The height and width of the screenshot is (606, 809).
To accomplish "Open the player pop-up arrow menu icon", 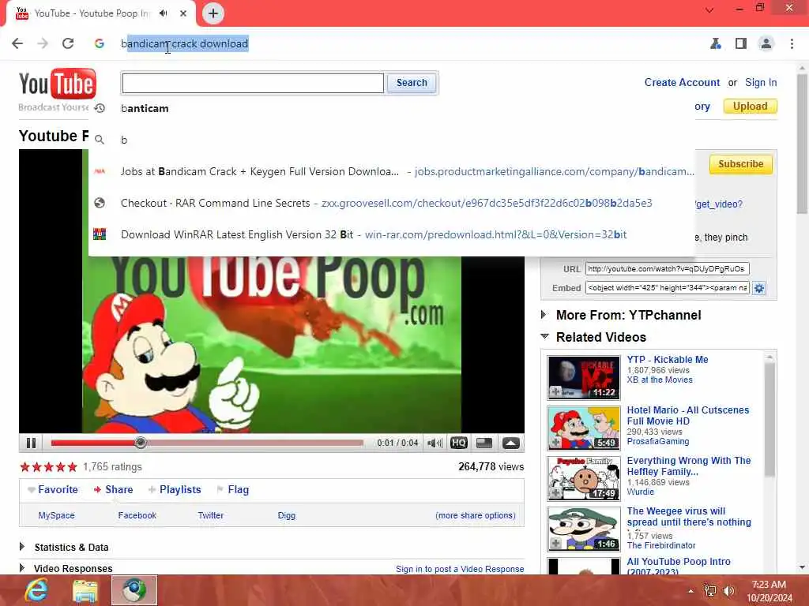I will click(511, 443).
